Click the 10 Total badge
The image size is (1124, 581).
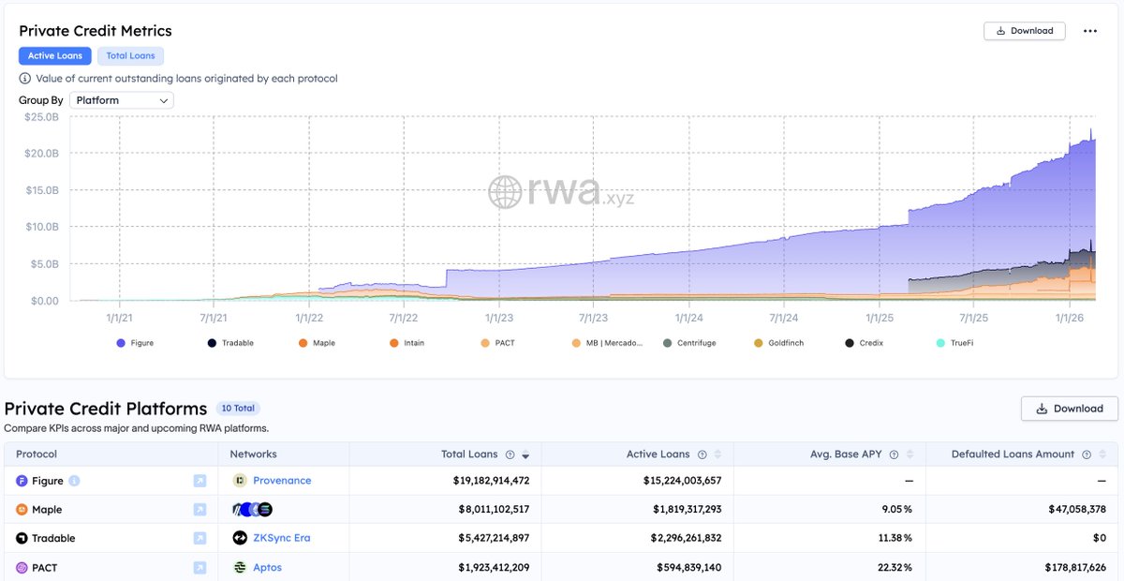point(238,409)
